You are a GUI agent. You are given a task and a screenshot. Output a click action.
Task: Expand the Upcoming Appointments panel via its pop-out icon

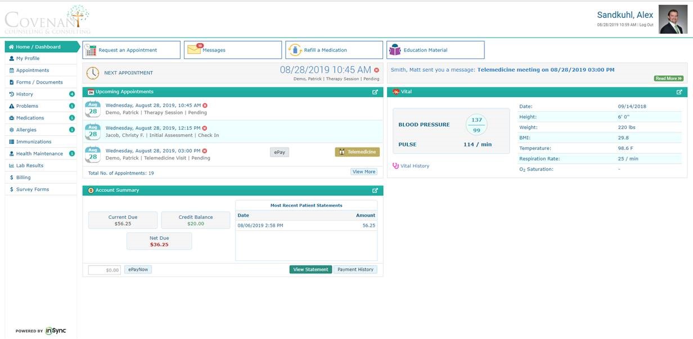[x=375, y=92]
